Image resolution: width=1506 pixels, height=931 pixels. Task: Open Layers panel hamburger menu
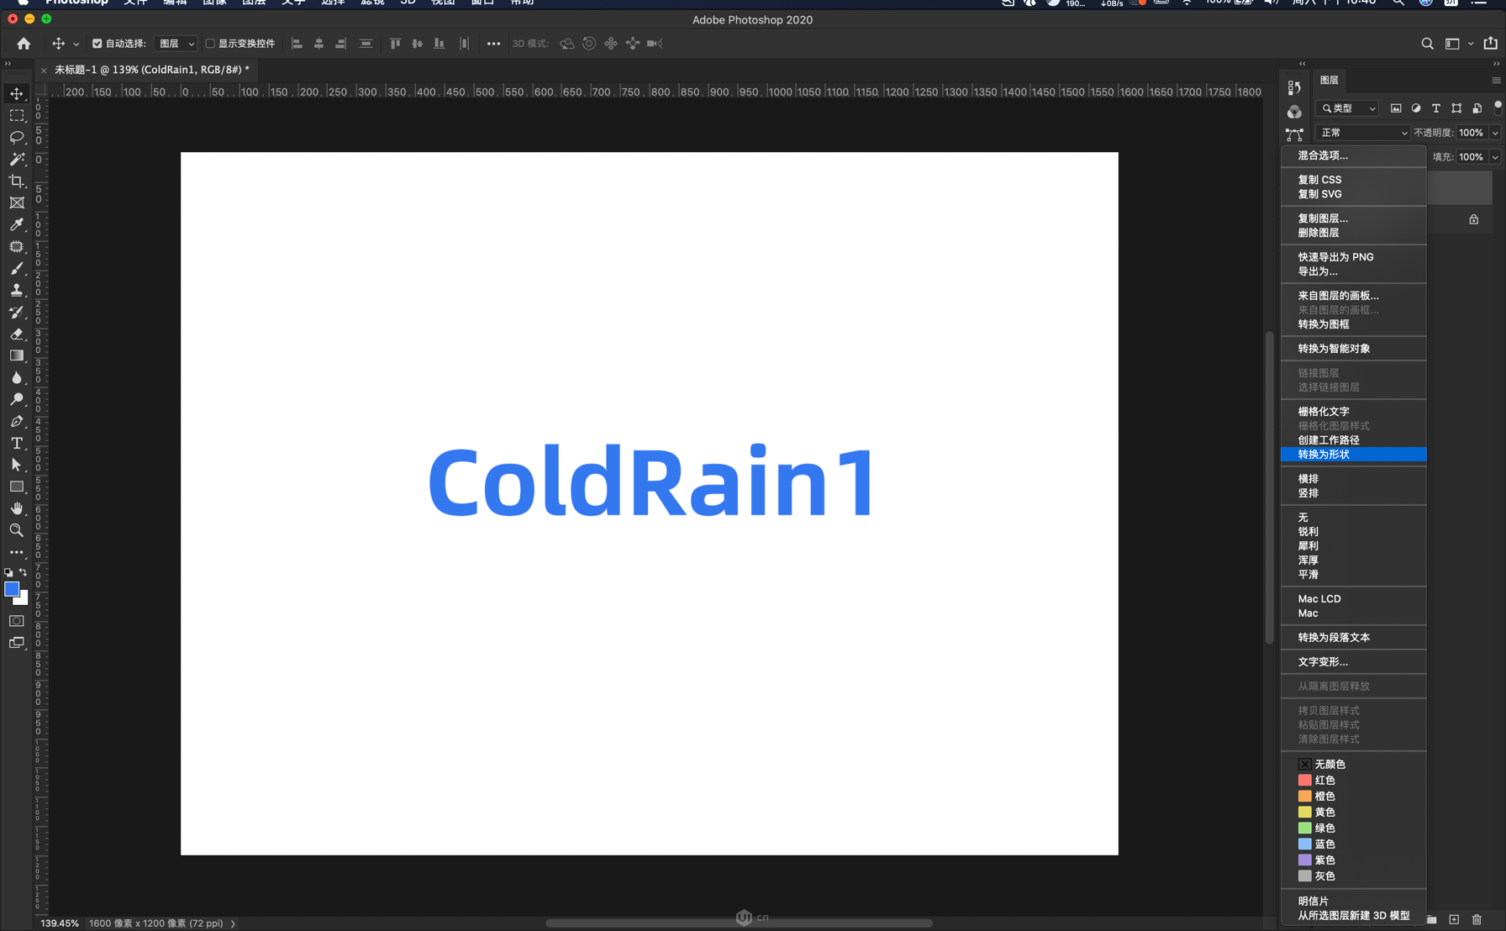(1496, 81)
